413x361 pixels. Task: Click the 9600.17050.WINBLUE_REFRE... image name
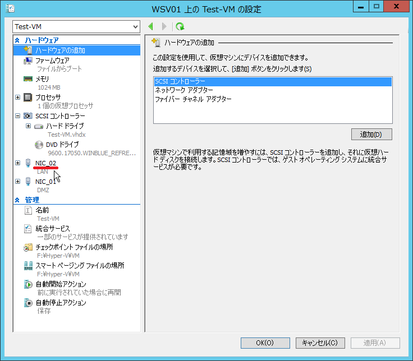click(x=92, y=153)
